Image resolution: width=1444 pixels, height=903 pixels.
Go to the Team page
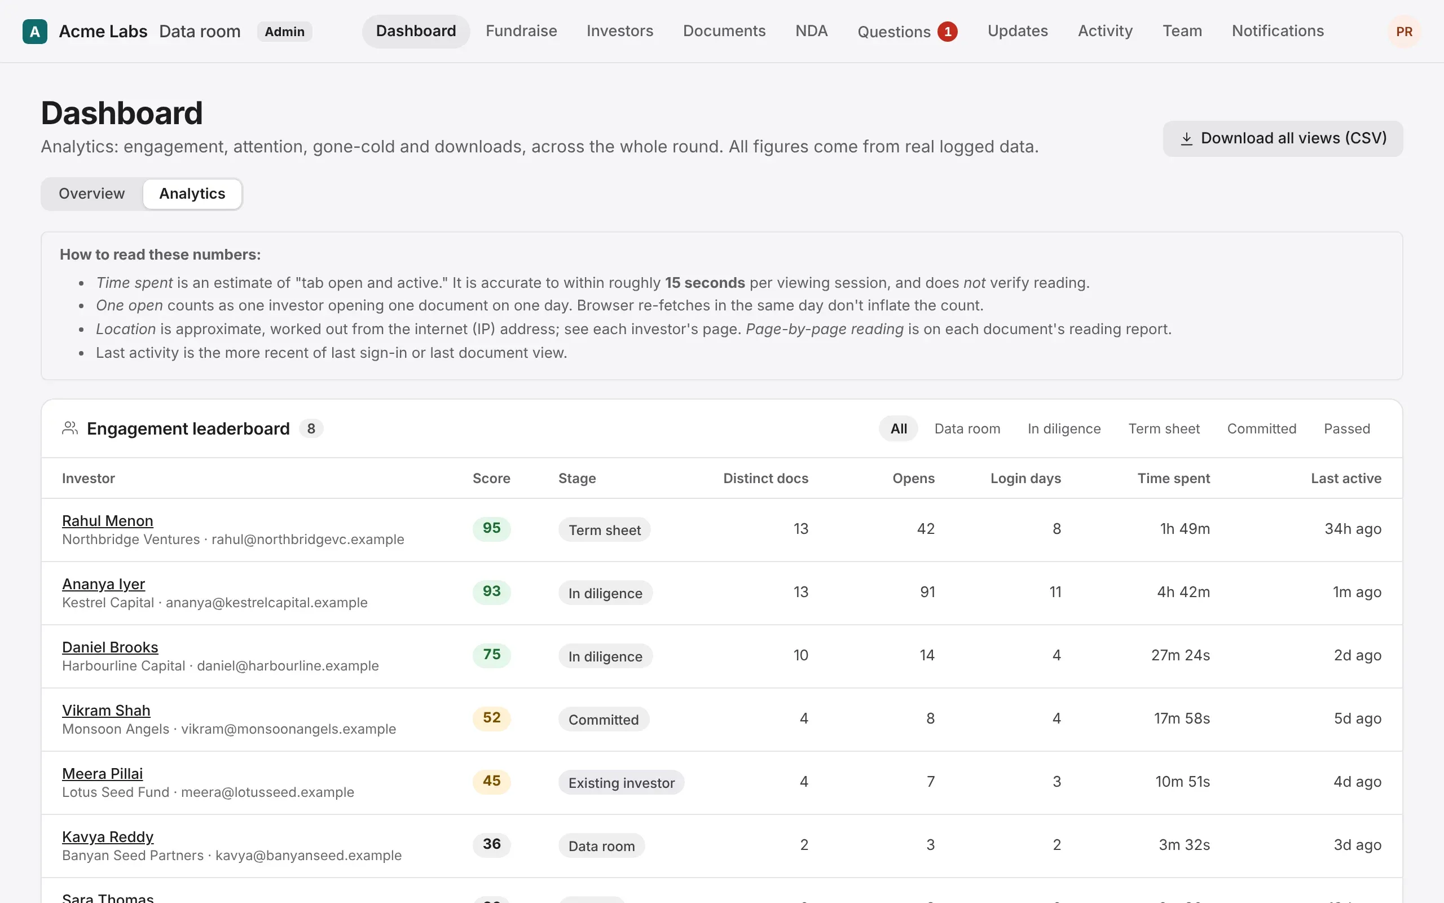1182,31
